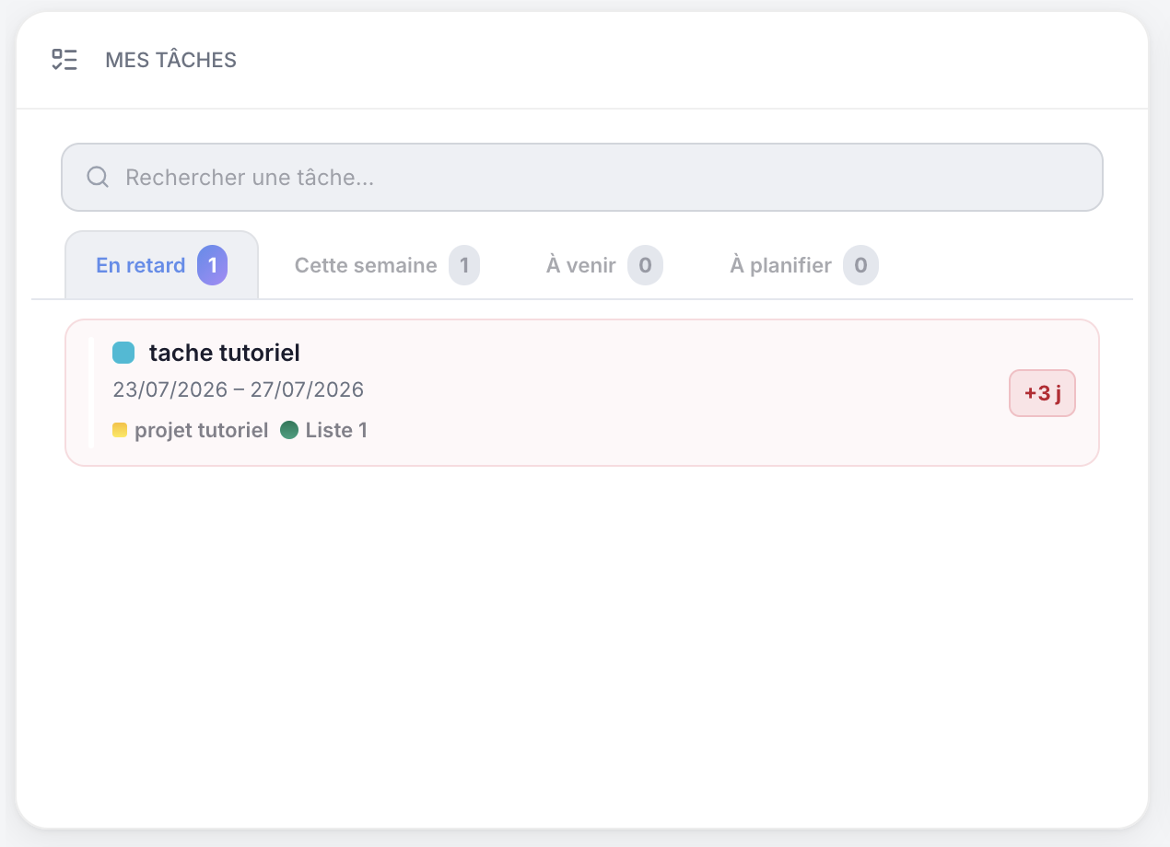1170x847 pixels.
Task: Click the MES TÂCHES header title
Action: click(x=171, y=60)
